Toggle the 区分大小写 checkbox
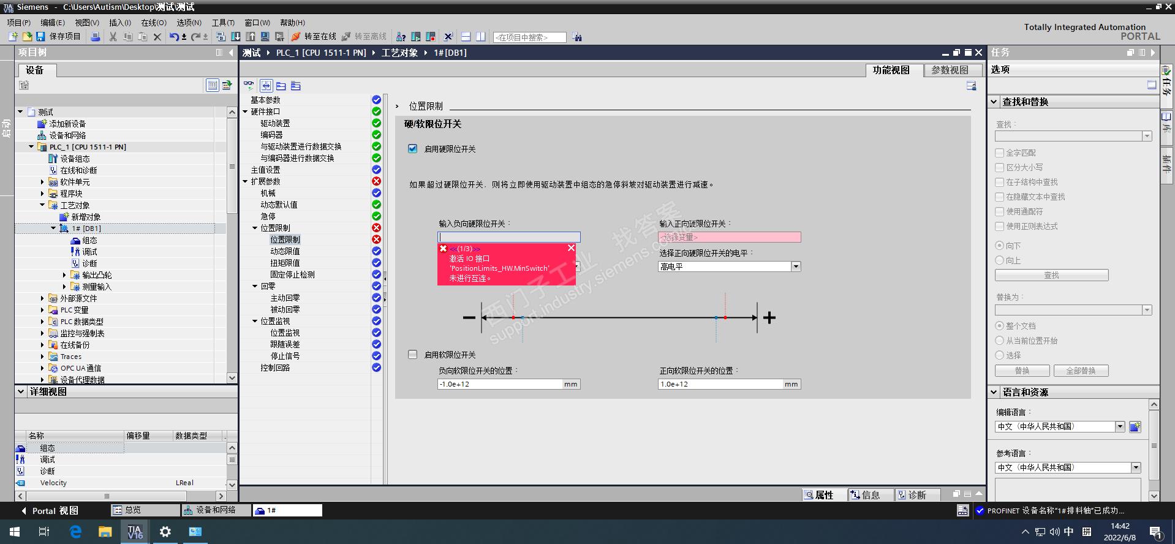 [x=1000, y=167]
